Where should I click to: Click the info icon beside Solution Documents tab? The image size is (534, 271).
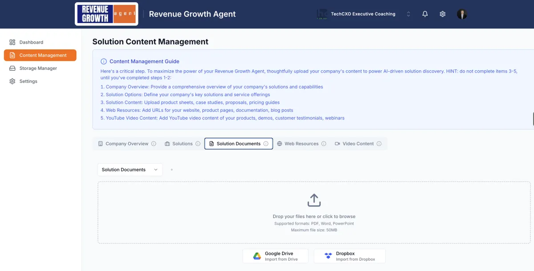[266, 144]
